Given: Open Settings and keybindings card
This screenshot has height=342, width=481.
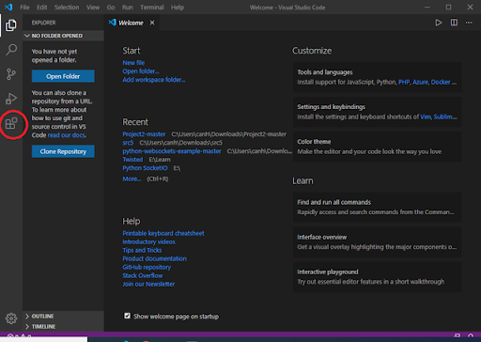Looking at the screenshot, I should tap(377, 112).
